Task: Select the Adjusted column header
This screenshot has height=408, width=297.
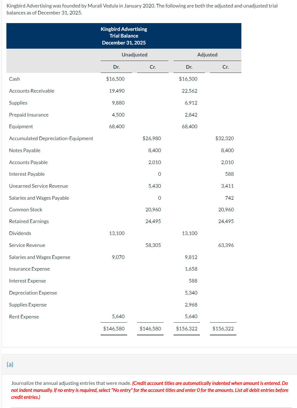Action: click(x=207, y=55)
